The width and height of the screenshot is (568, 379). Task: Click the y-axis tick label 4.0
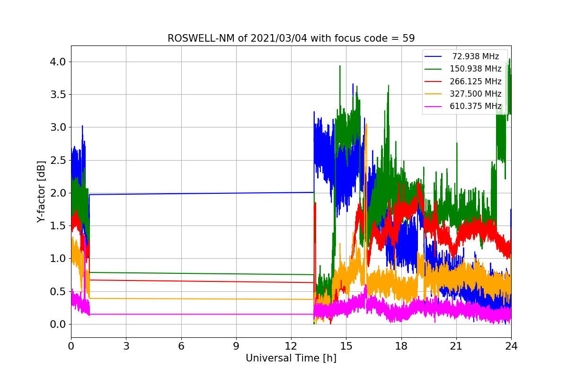58,62
